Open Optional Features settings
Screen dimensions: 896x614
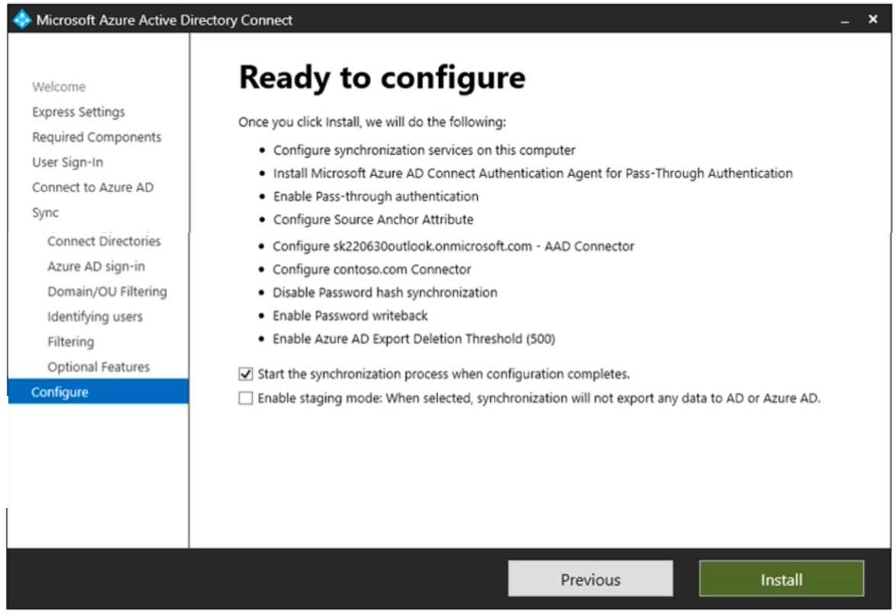98,366
